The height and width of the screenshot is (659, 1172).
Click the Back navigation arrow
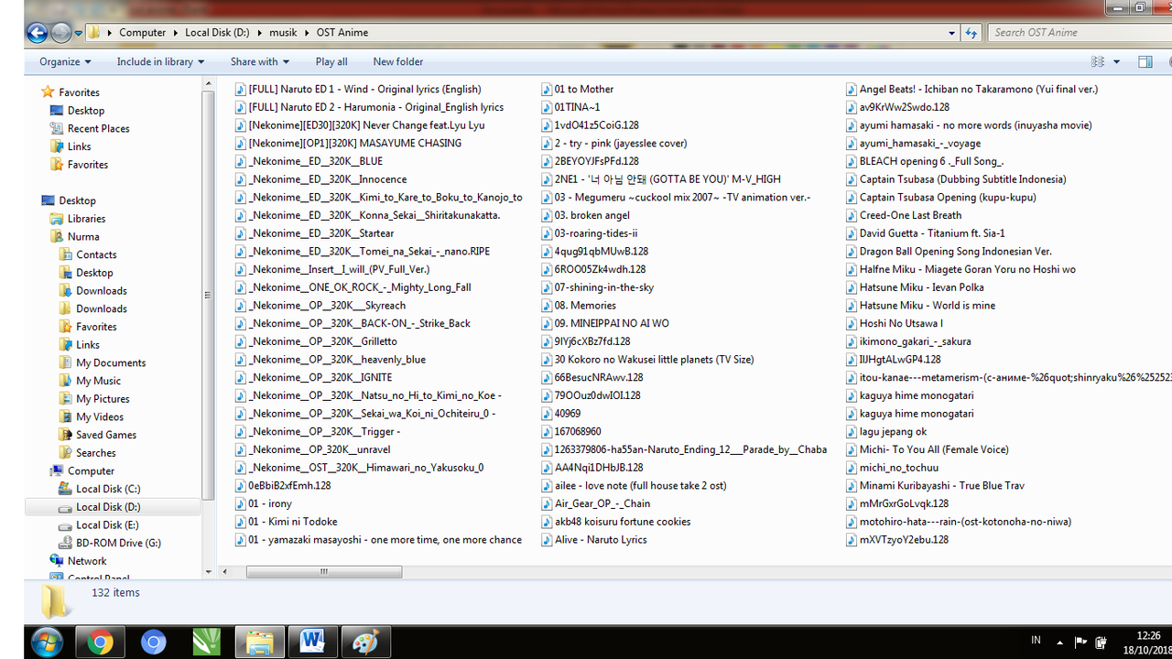click(x=37, y=33)
